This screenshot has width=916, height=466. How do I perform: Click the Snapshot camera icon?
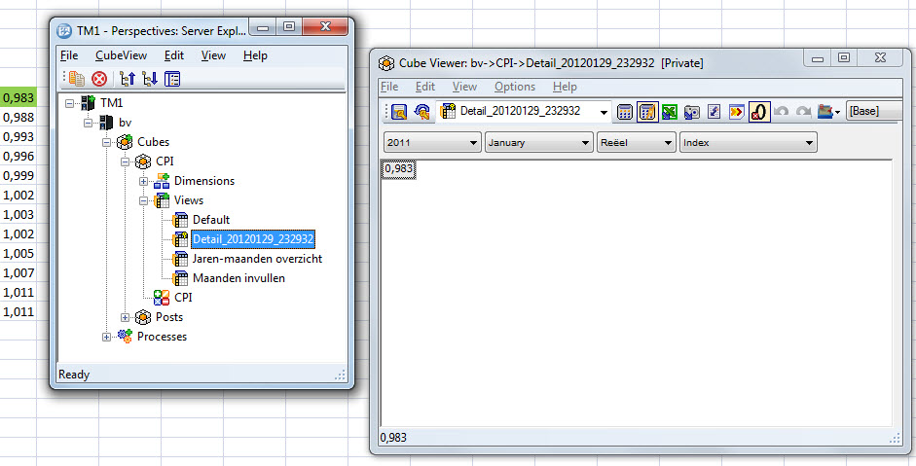click(692, 112)
